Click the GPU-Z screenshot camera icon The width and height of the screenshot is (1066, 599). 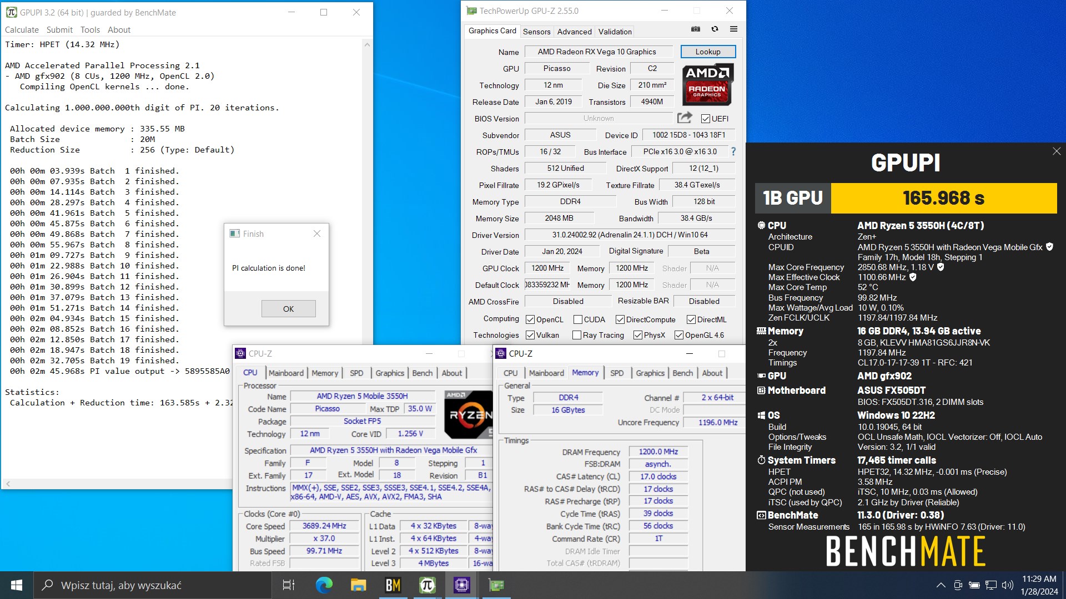click(695, 29)
